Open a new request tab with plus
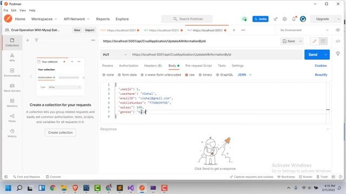The height and width of the screenshot is (194, 346). pyautogui.click(x=234, y=30)
